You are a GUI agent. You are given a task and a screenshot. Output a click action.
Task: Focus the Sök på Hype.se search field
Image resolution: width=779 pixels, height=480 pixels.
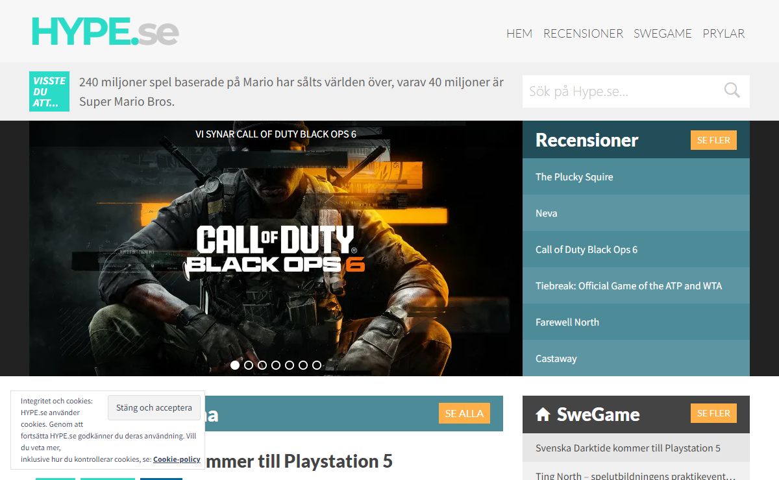pos(636,91)
